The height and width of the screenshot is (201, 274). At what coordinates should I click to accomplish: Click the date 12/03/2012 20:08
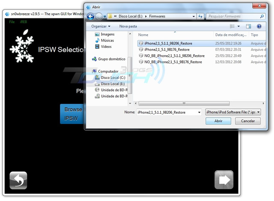click(x=228, y=62)
